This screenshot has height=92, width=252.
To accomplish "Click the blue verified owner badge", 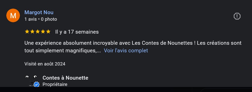I will (37, 84).
